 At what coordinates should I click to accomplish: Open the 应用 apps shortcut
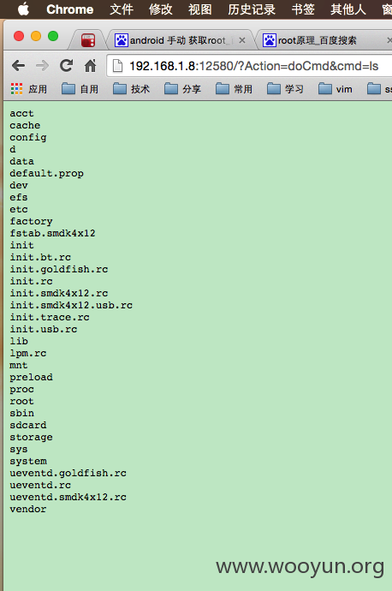[29, 89]
